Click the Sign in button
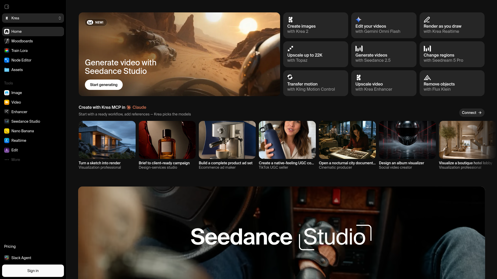Viewport: 497px width, 279px height. [x=33, y=271]
